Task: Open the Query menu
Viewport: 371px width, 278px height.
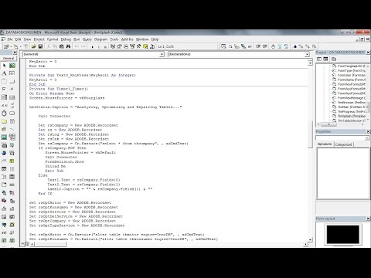Action: (x=87, y=39)
